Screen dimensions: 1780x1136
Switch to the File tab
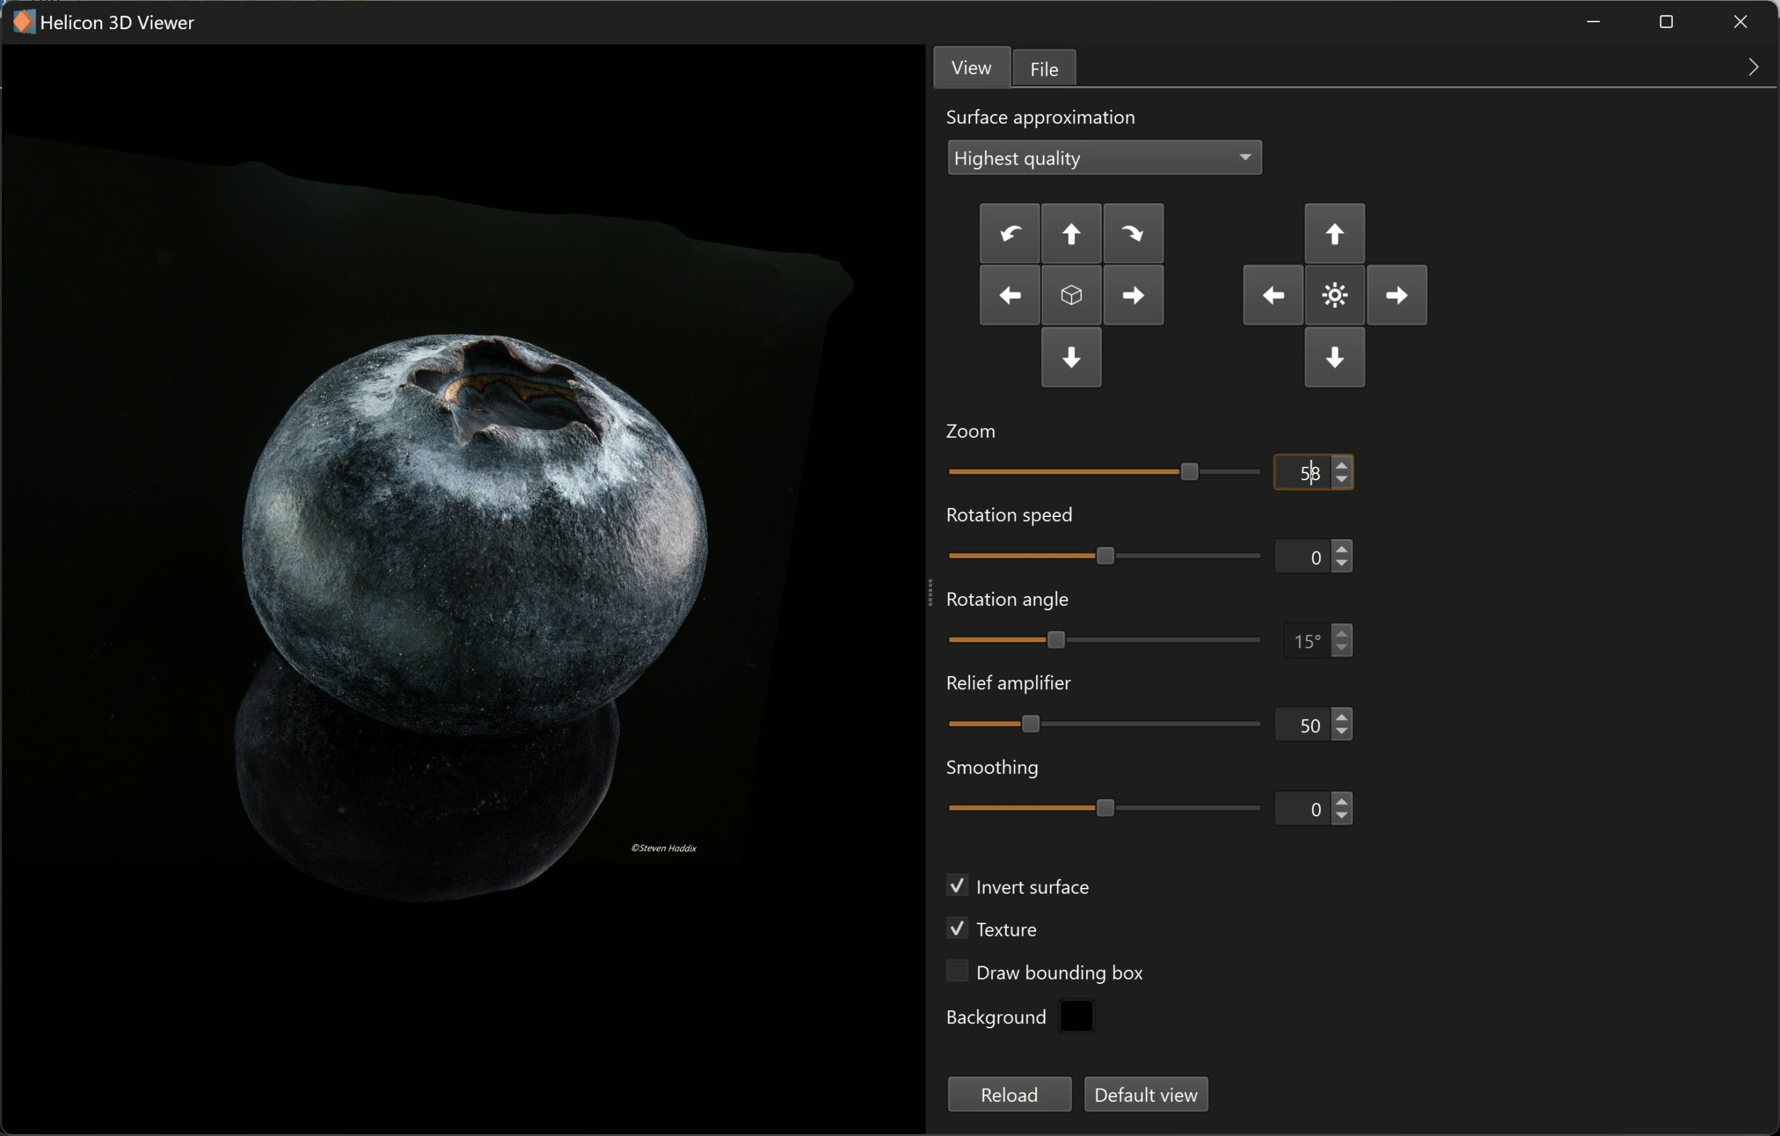[x=1044, y=69]
